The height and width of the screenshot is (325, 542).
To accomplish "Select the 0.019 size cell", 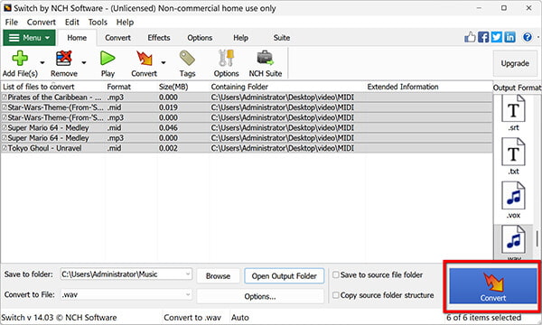I will pos(168,107).
